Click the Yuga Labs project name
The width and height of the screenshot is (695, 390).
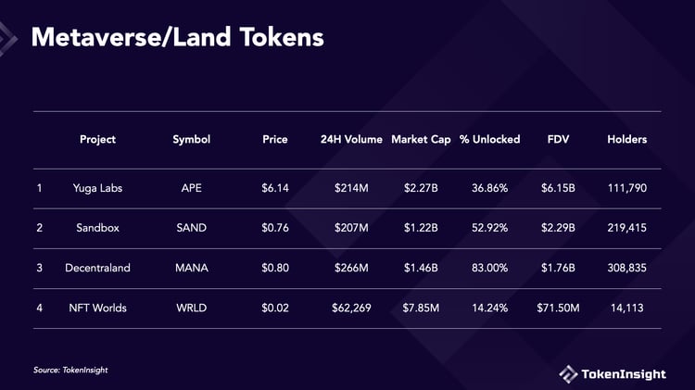(97, 188)
